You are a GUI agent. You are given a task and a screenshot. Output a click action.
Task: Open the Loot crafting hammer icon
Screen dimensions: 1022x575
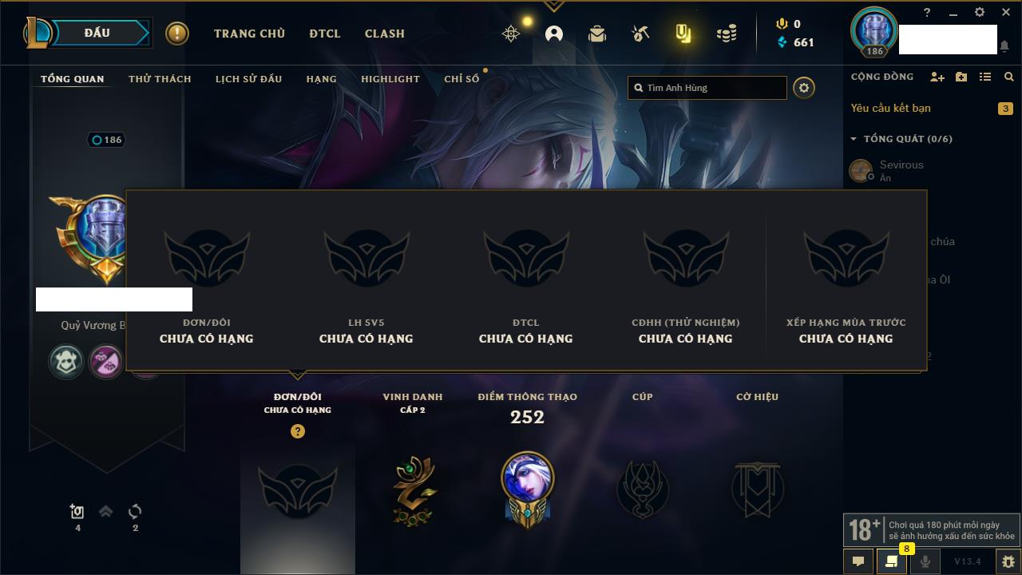click(x=640, y=34)
